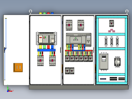Pick the blue busbar terminal on cabinet roof
132x99 pixels.
click(52, 13)
